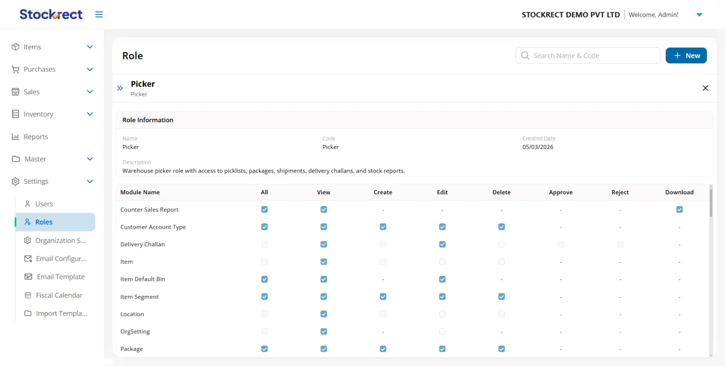
Task: Toggle View checkbox for Location
Action: (324, 314)
